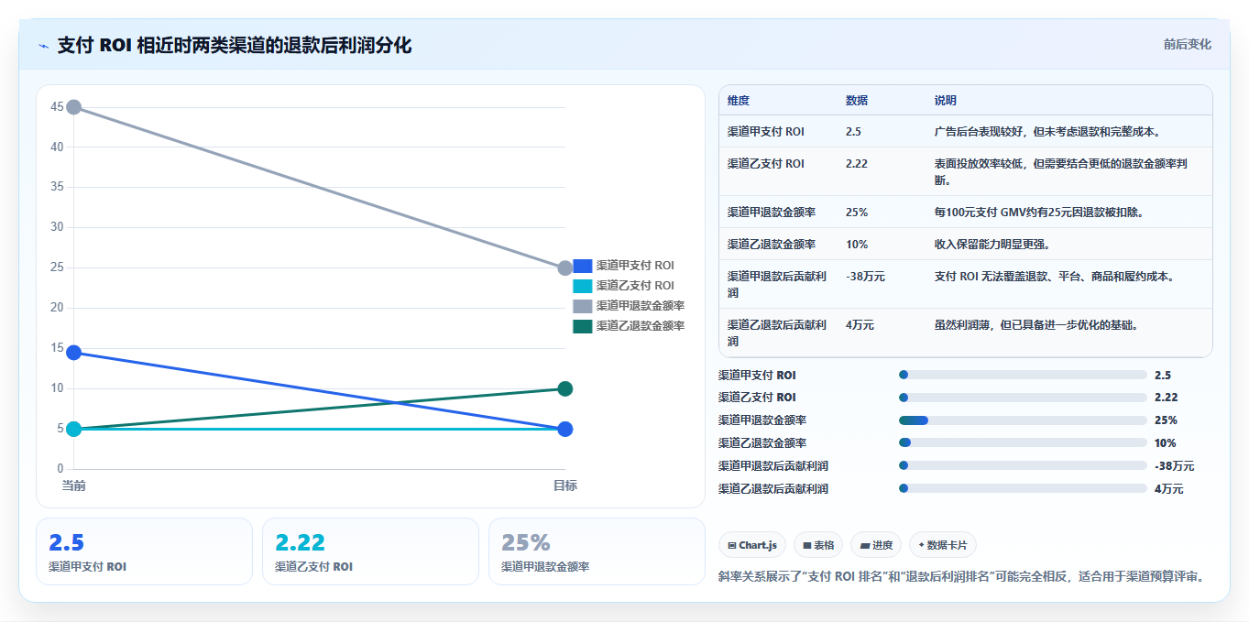Click the 2.5 渠道甲支付 ROI card
This screenshot has width=1249, height=622.
pyautogui.click(x=144, y=551)
